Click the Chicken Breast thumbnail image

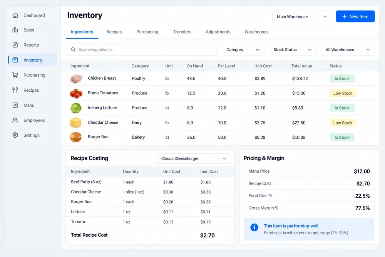pyautogui.click(x=76, y=79)
